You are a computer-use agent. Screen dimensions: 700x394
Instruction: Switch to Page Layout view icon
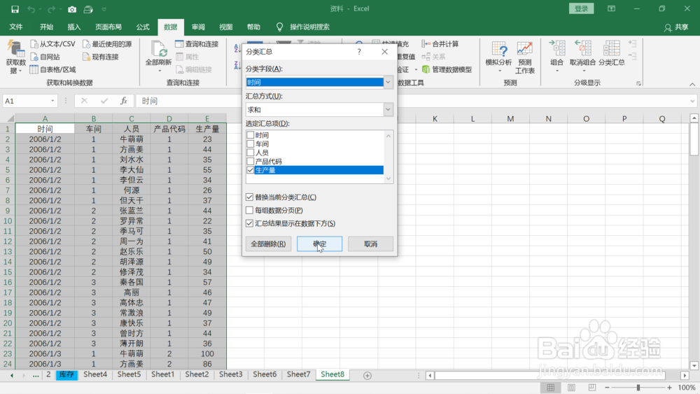coord(571,387)
